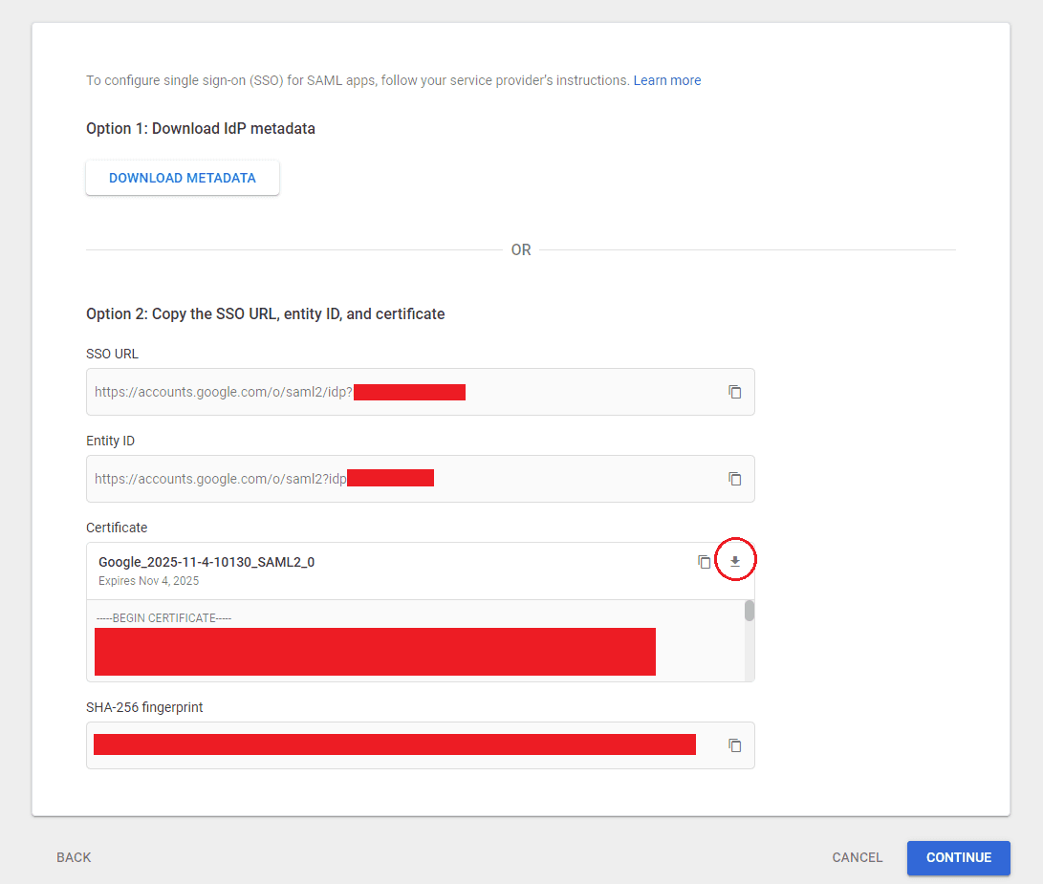Click inside the SHA-256 fingerprint field
Viewport: 1043px width, 884px height.
(382, 745)
